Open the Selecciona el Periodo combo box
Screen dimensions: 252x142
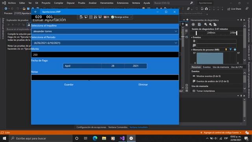(x=105, y=43)
